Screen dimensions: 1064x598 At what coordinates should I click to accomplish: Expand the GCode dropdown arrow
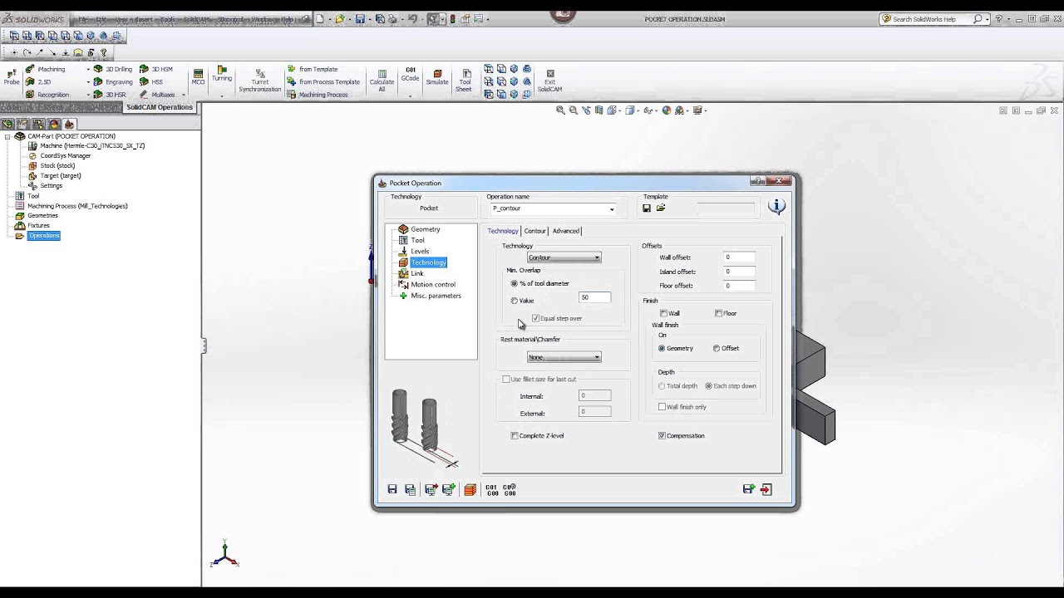[410, 96]
